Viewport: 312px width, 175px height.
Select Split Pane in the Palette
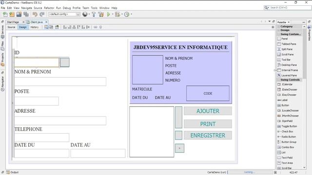pyautogui.click(x=285, y=49)
